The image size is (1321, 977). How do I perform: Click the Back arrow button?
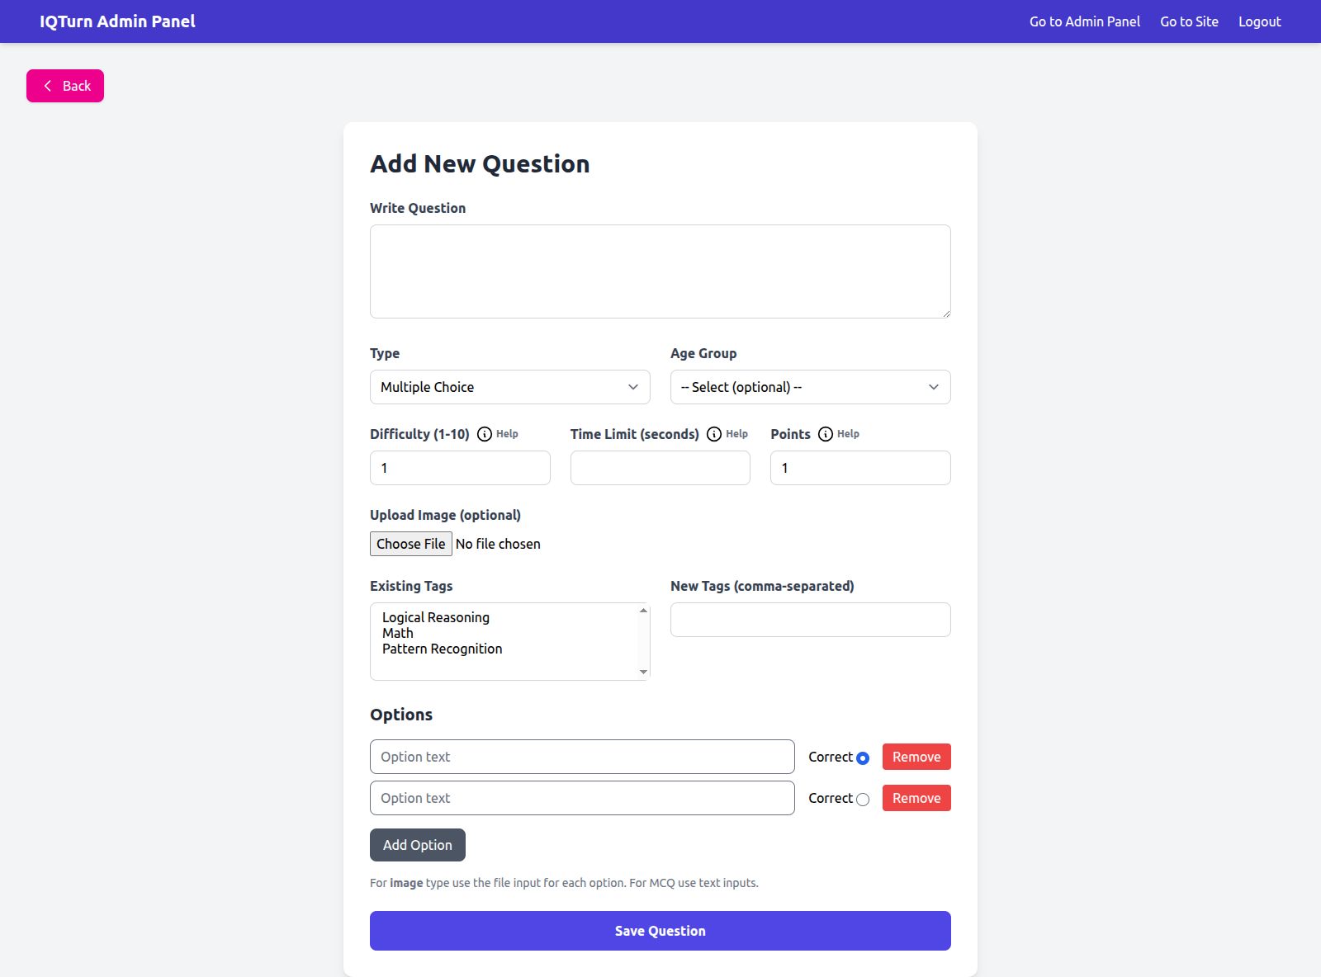(x=65, y=86)
